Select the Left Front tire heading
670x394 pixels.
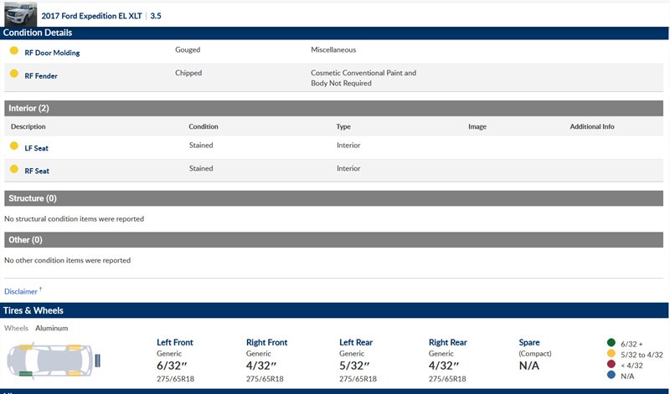pyautogui.click(x=175, y=342)
